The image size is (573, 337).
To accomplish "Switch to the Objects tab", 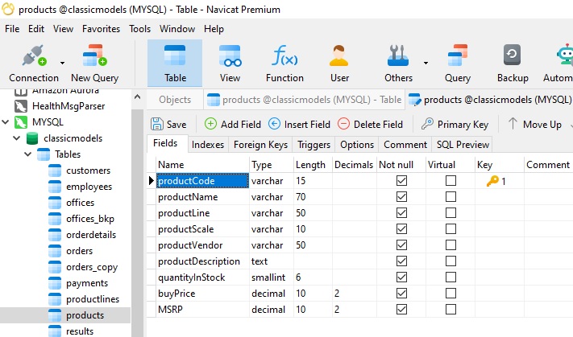I will point(175,100).
